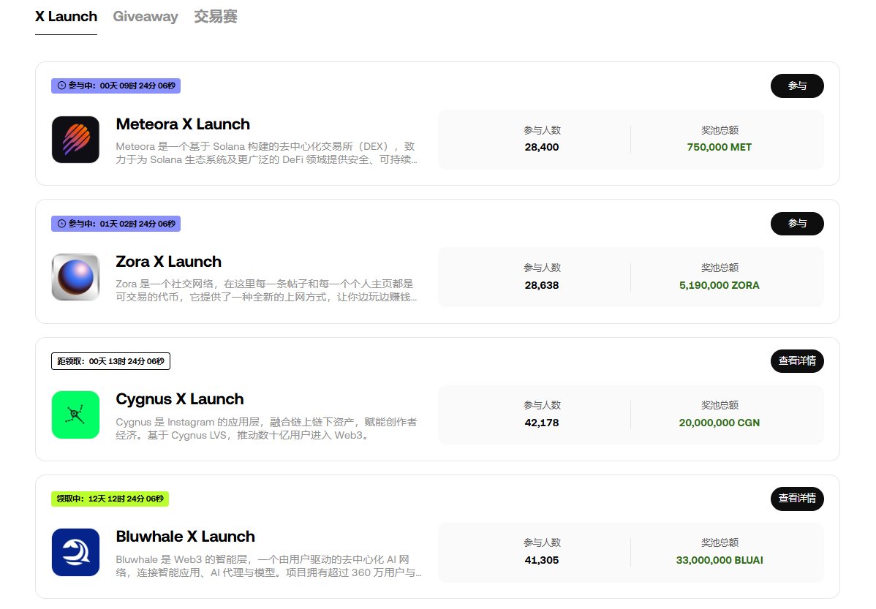Click the Zora description text
Viewport: 876px width, 609px height.
[x=266, y=290]
